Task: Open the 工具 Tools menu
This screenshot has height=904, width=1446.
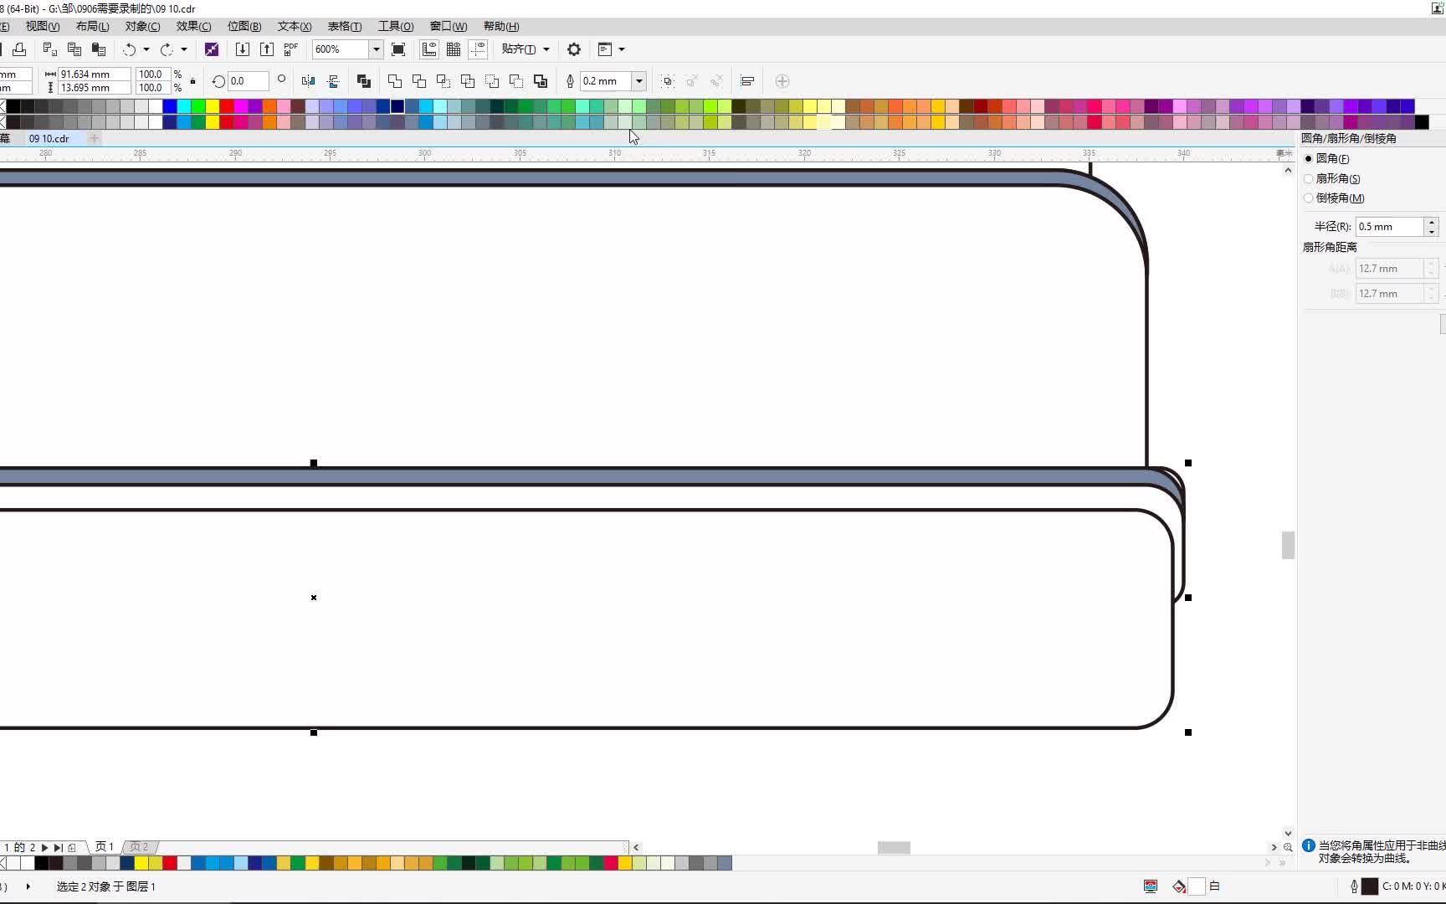Action: coord(396,26)
